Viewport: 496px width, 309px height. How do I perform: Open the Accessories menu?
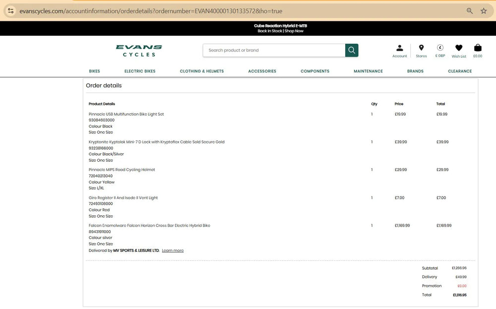coord(262,71)
